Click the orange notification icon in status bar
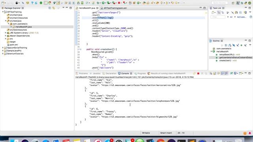 [x=245, y=133]
